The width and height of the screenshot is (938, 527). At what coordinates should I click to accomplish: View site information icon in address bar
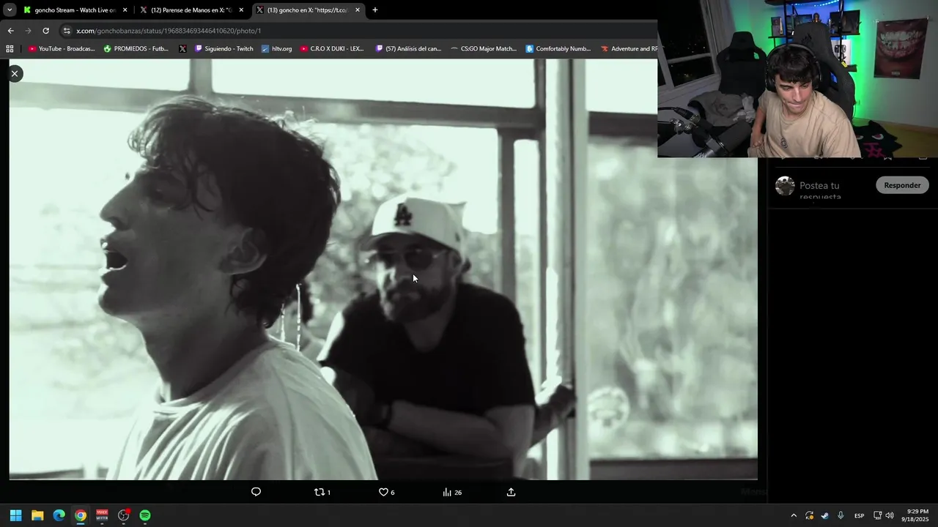click(67, 31)
